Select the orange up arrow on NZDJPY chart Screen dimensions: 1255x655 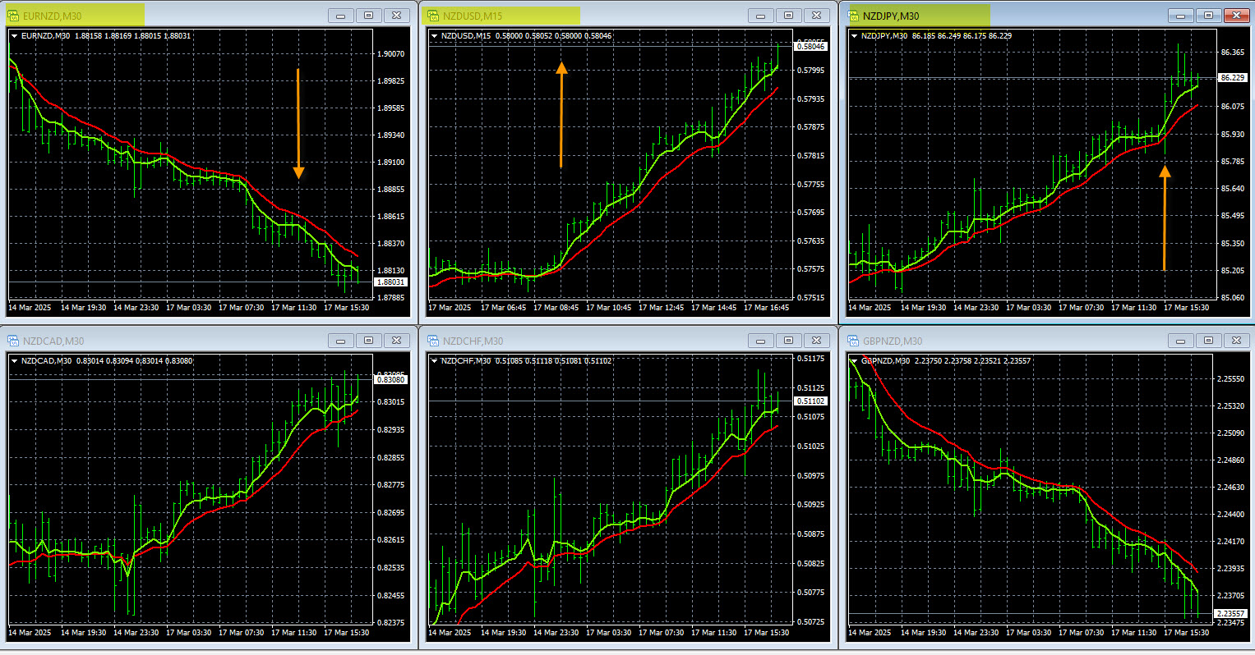click(x=1164, y=218)
